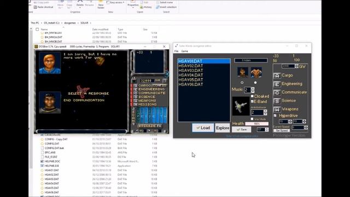Click the ENGINEERING icon in the DOSBox game panel
This screenshot has width=350, height=197.
tap(135, 89)
